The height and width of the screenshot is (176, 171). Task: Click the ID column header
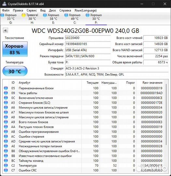click(x=13, y=83)
